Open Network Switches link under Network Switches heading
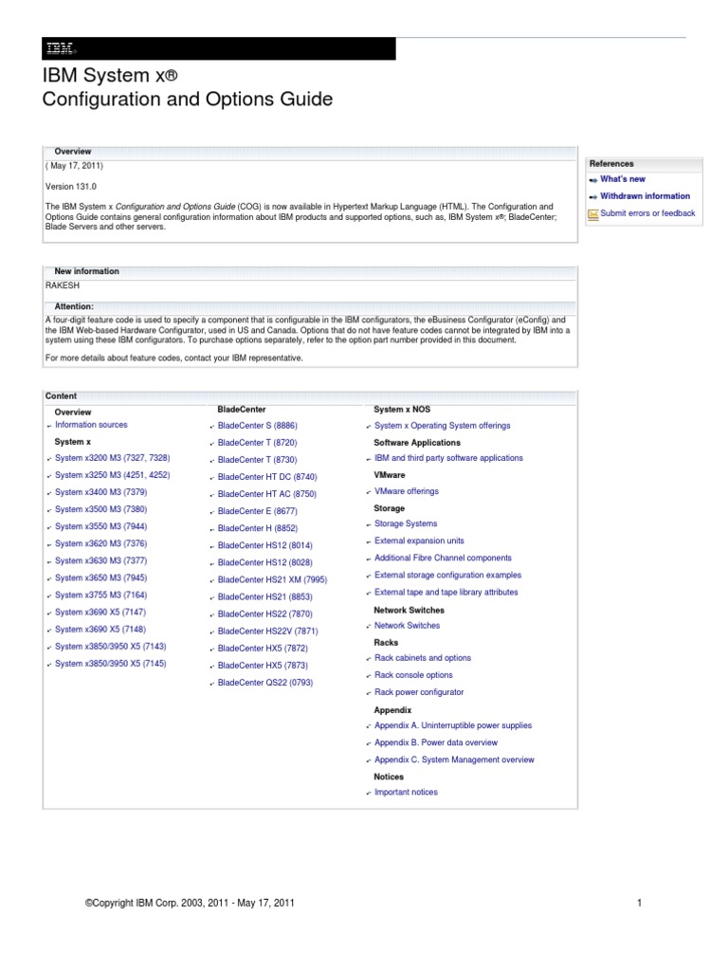The image size is (728, 971). pyautogui.click(x=407, y=626)
